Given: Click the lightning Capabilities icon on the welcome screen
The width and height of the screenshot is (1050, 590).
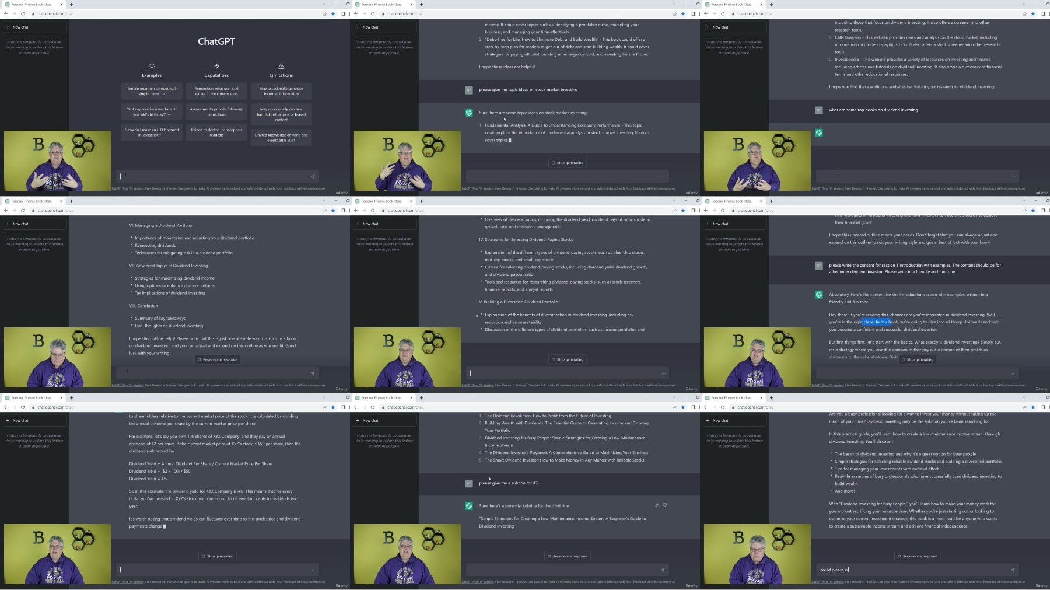Looking at the screenshot, I should [x=216, y=67].
